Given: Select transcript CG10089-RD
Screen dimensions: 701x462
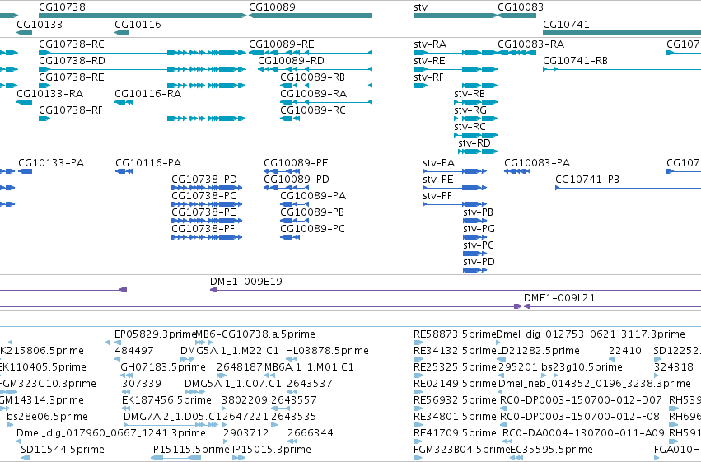Looking at the screenshot, I should [291, 61].
